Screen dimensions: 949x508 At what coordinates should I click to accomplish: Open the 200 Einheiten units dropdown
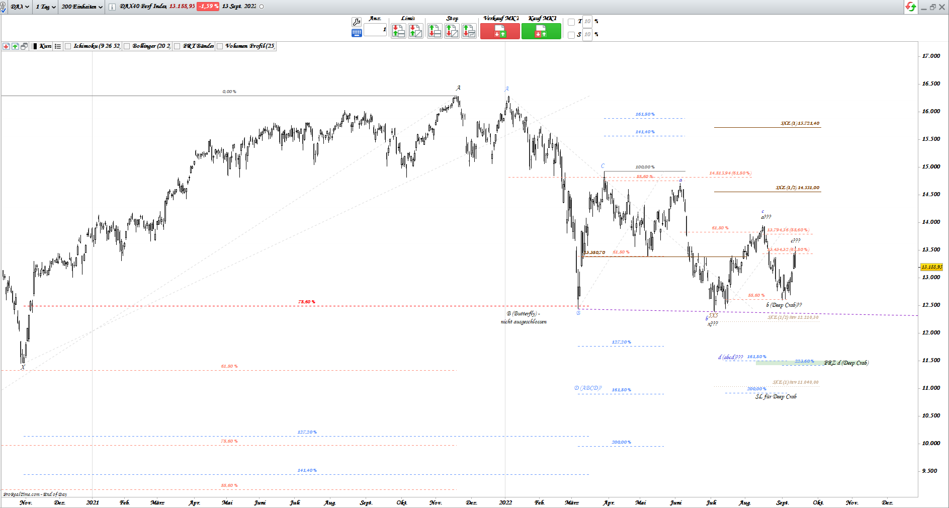[82, 7]
